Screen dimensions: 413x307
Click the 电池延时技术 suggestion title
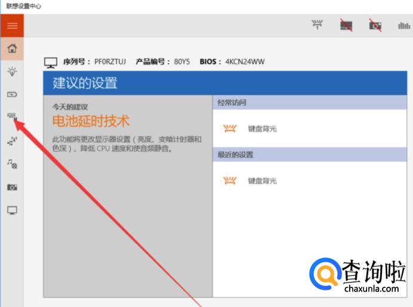pos(91,121)
